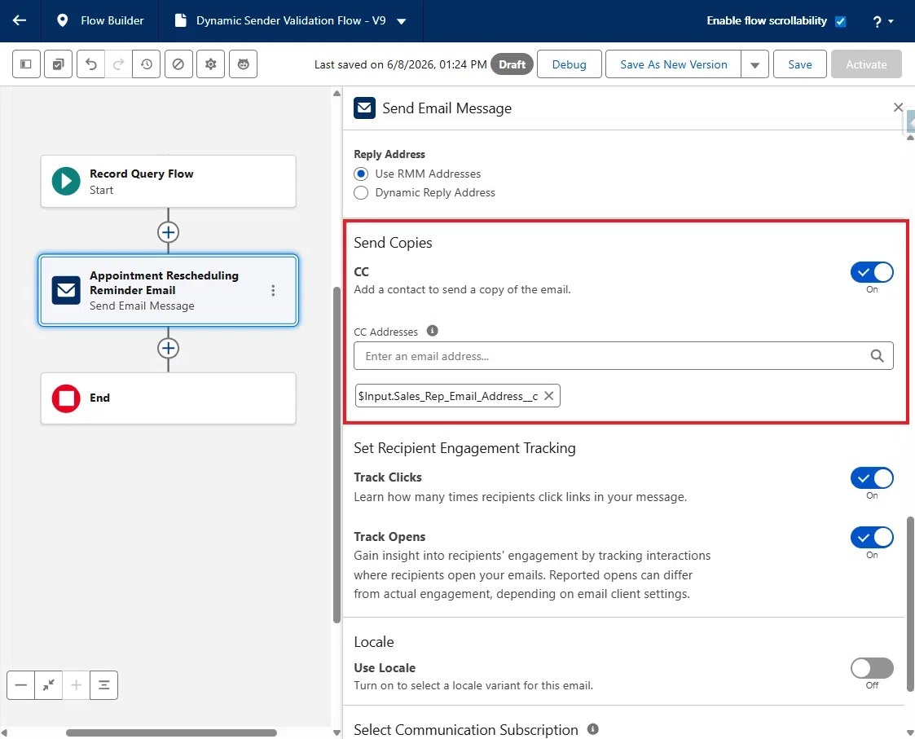Click the Set Recipient Engagement Tracking heading

[464, 448]
